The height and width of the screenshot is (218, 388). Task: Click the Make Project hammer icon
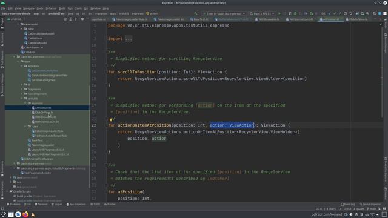(x=196, y=13)
